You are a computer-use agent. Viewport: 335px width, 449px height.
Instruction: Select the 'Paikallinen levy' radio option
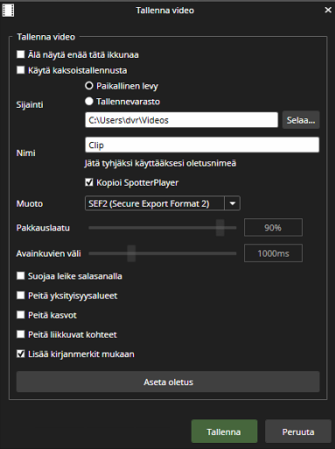[89, 86]
